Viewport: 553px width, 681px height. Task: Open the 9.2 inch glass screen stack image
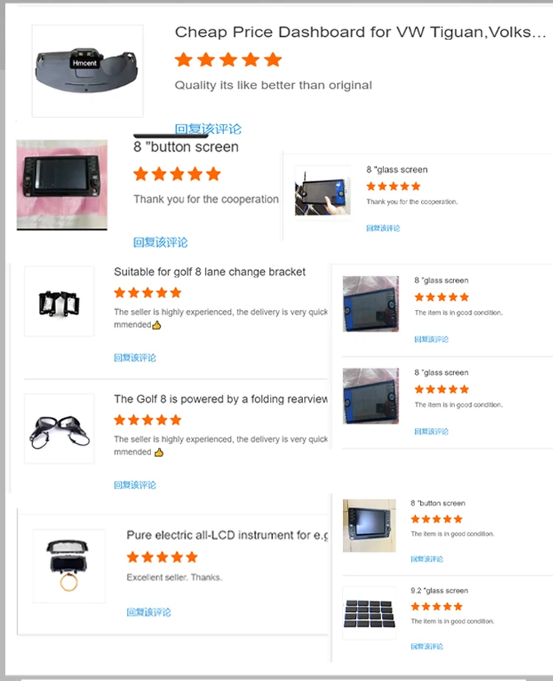(x=369, y=613)
